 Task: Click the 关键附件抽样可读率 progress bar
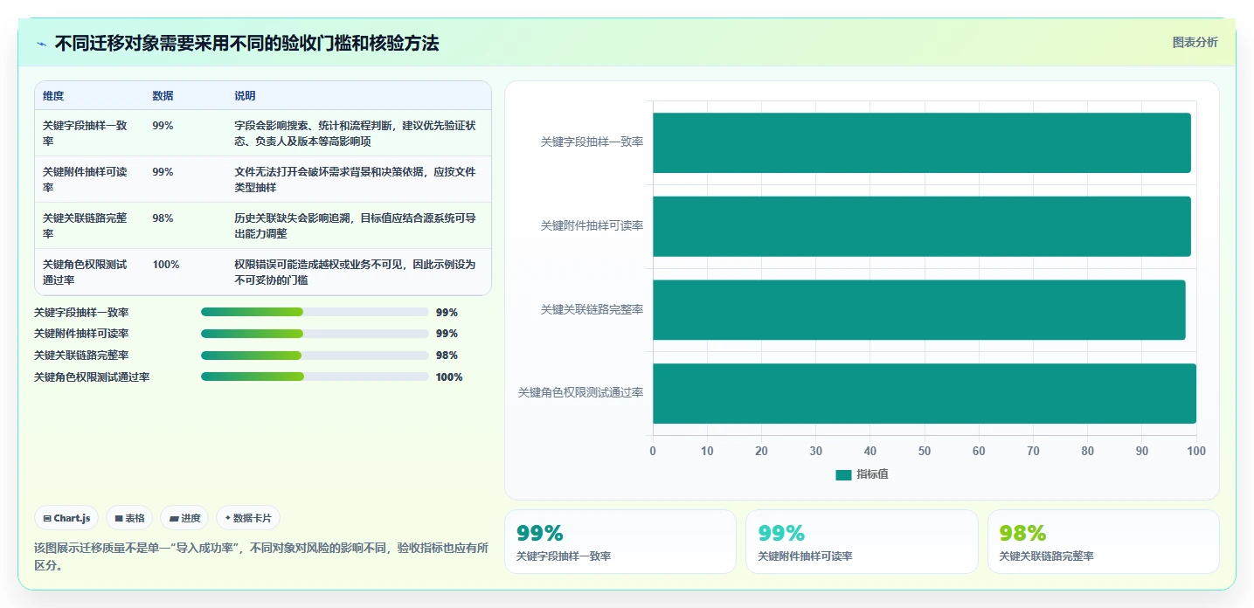315,334
